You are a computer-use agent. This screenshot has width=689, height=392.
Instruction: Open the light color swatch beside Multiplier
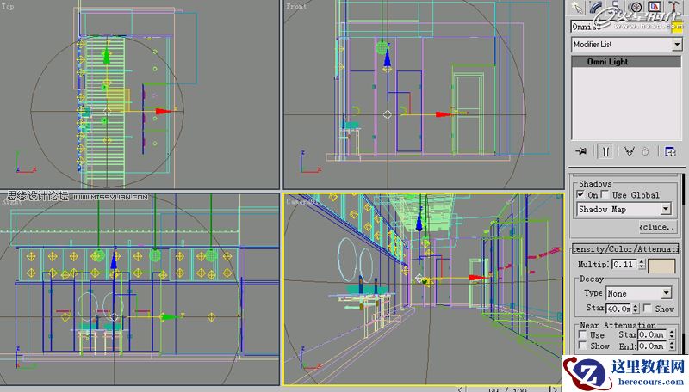pyautogui.click(x=661, y=266)
